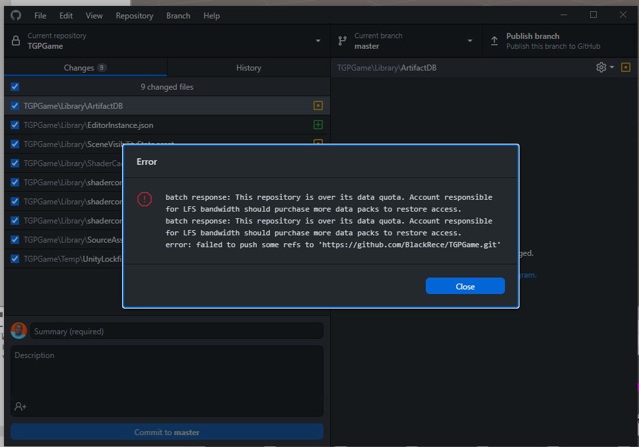The image size is (639, 447).
Task: Click the GitHub logo icon
Action: point(16,15)
